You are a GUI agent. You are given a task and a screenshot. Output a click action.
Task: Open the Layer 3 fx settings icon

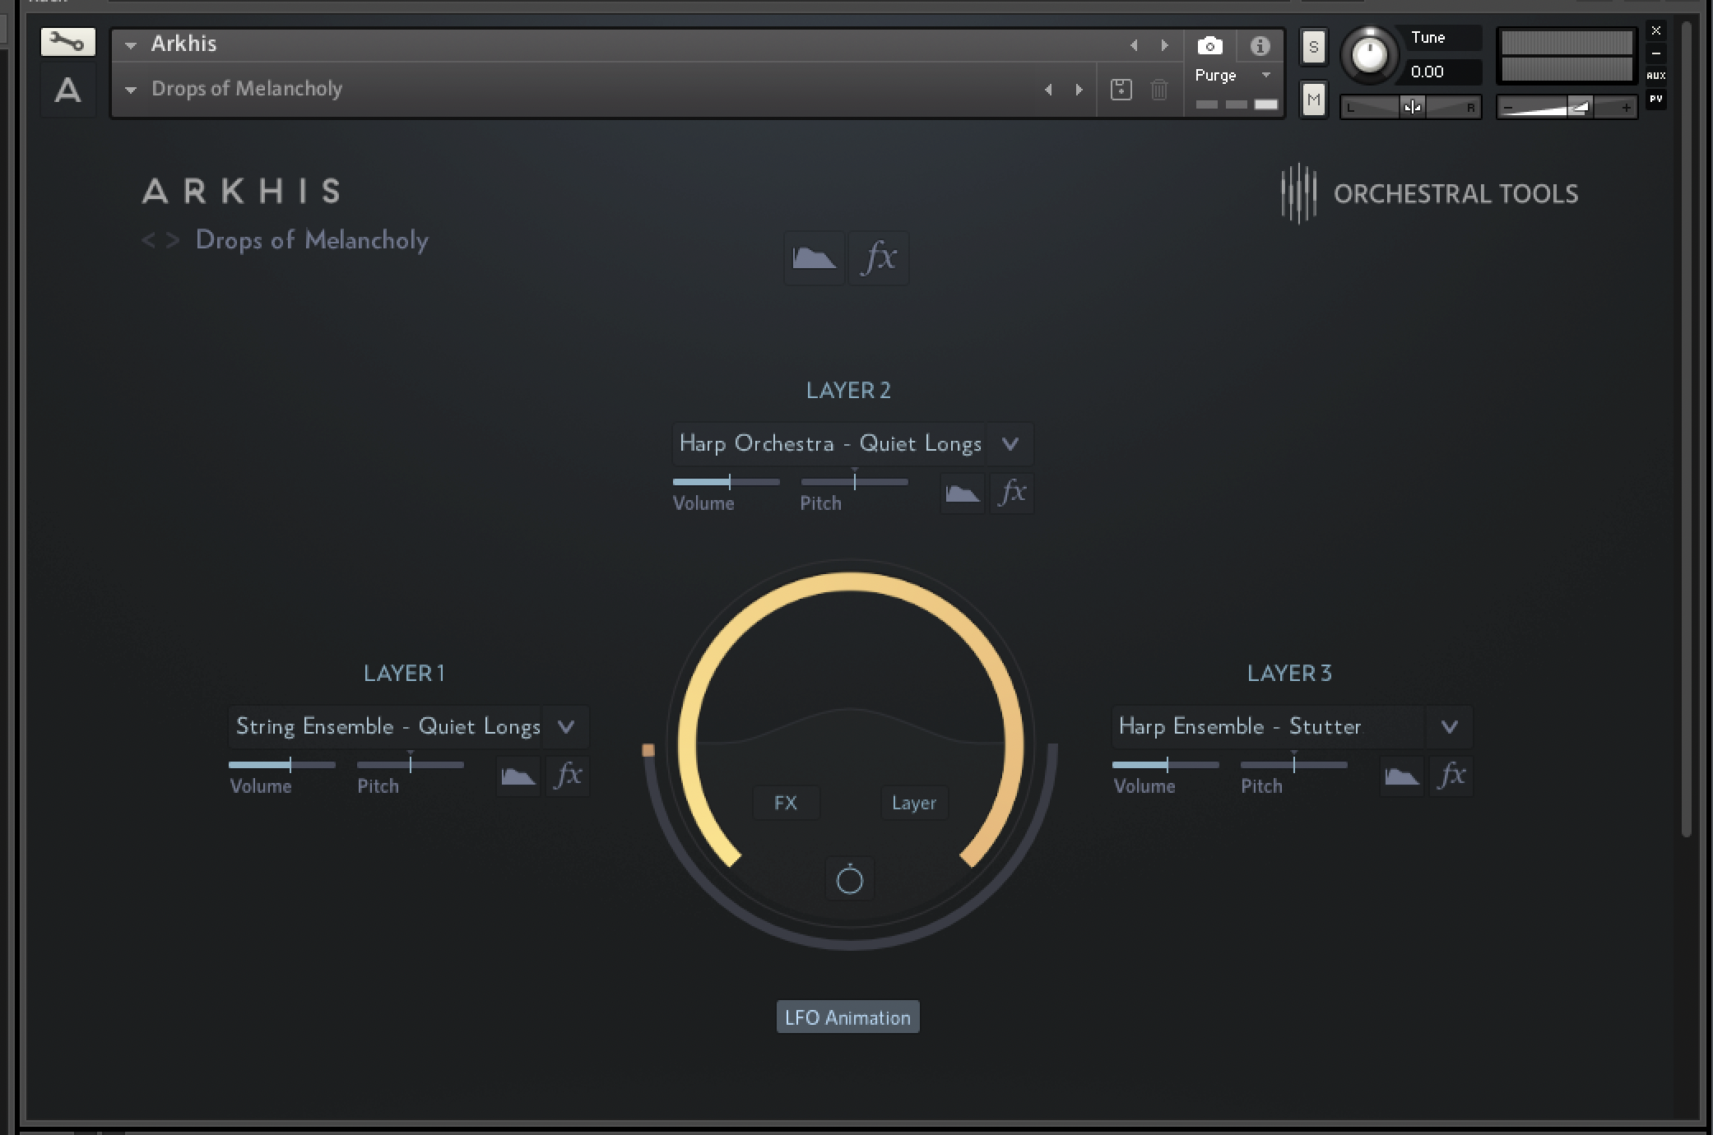(x=1451, y=776)
